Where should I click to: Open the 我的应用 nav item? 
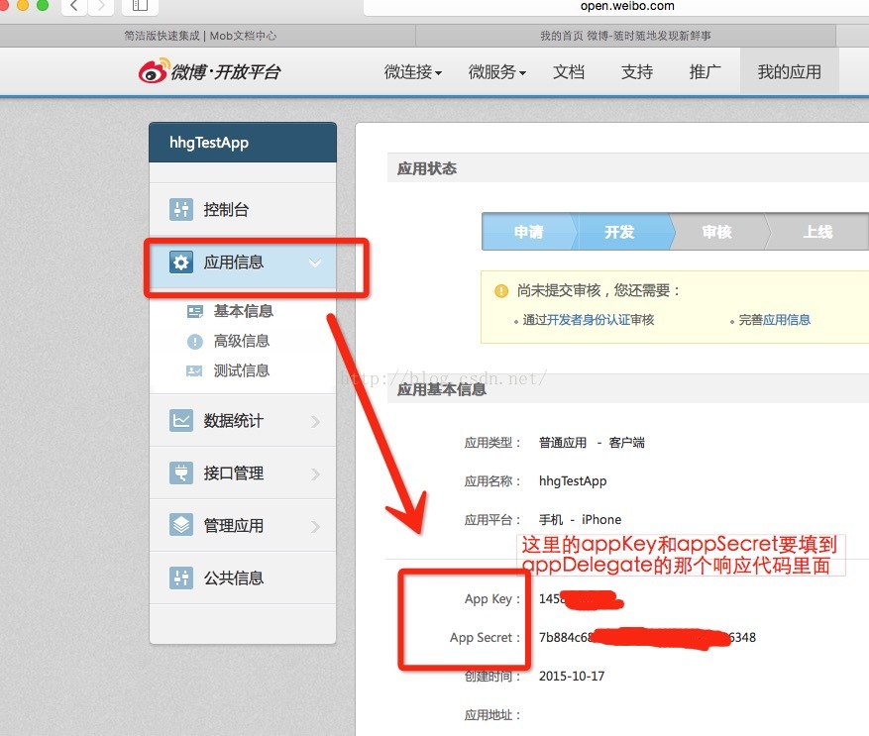click(789, 72)
